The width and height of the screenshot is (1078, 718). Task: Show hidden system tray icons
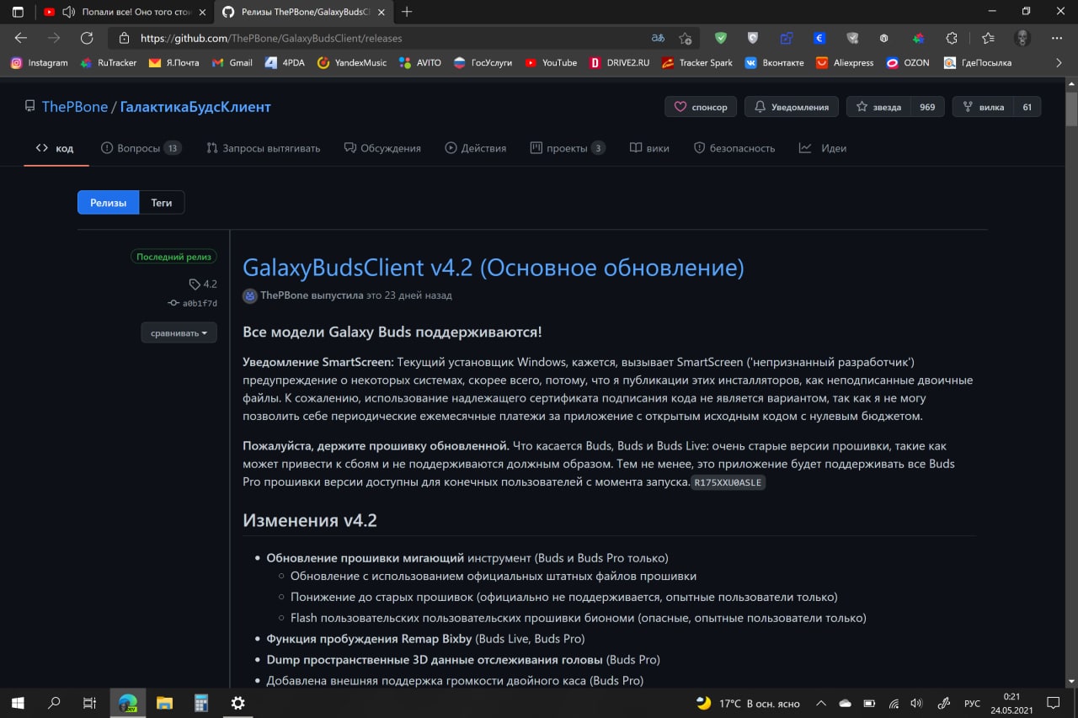pyautogui.click(x=821, y=702)
